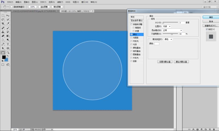Pick the Crop tool in the toolbox

[3, 24]
